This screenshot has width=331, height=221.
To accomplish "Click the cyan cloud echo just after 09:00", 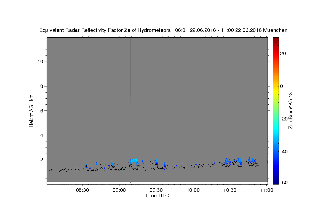I will (134, 161).
